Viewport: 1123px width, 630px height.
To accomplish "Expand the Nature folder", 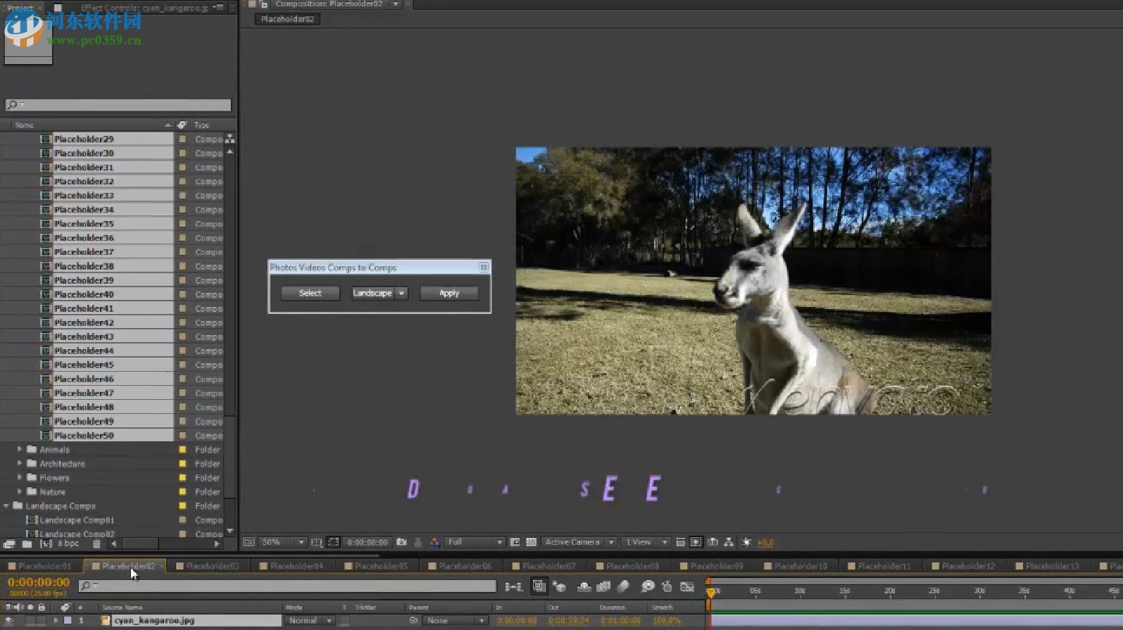I will 19,491.
